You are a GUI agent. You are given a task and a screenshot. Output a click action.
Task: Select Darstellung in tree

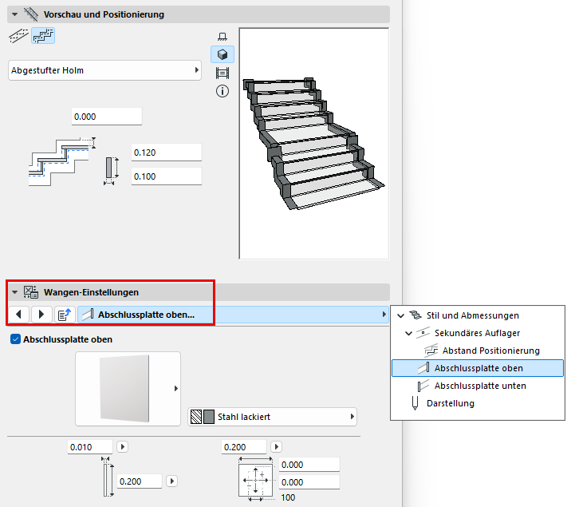451,403
